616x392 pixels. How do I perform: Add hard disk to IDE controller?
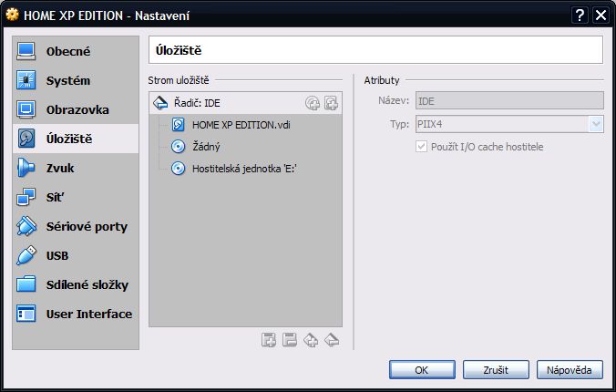(331, 103)
